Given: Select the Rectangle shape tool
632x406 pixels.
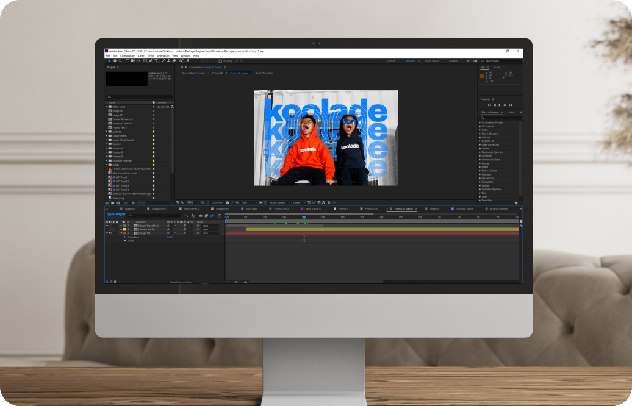Looking at the screenshot, I should point(145,61).
